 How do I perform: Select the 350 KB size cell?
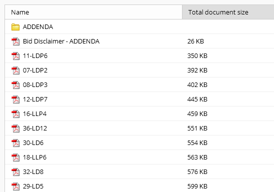[197, 56]
